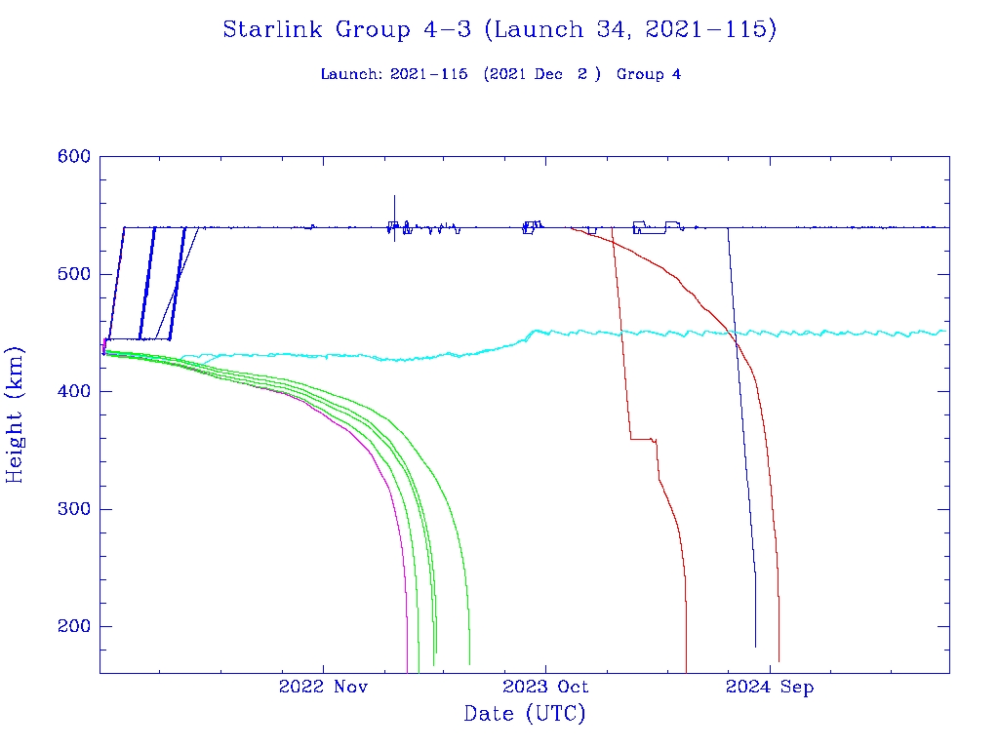Screen dimensions: 999x749
Task: Click the "2022 Nov" date tick label
Action: [x=323, y=687]
